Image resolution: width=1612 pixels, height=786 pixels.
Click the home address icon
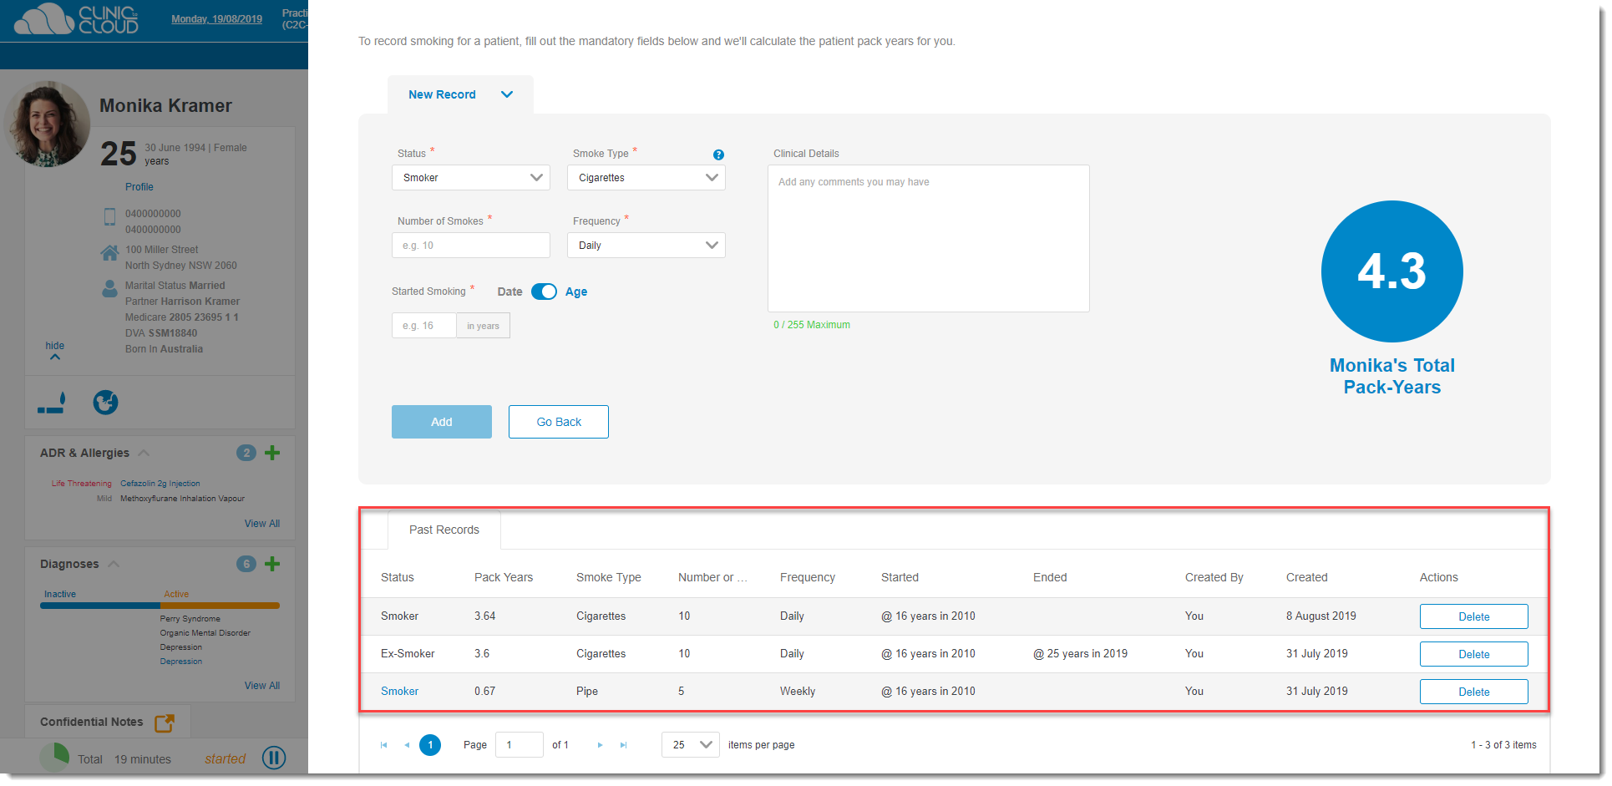pyautogui.click(x=109, y=252)
